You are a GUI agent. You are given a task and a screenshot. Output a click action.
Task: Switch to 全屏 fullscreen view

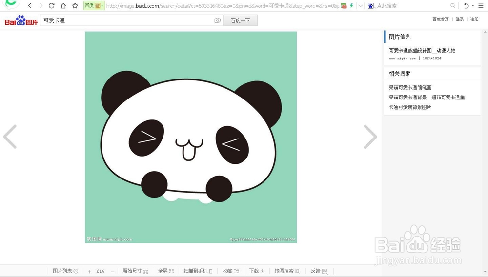tap(165, 271)
